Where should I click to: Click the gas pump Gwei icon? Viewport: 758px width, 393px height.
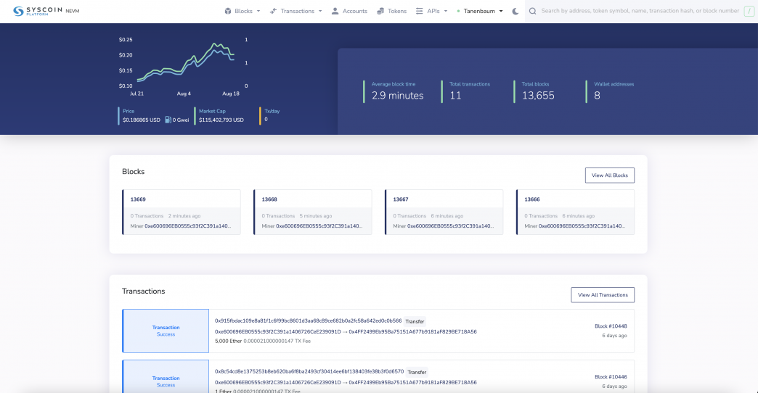(168, 120)
